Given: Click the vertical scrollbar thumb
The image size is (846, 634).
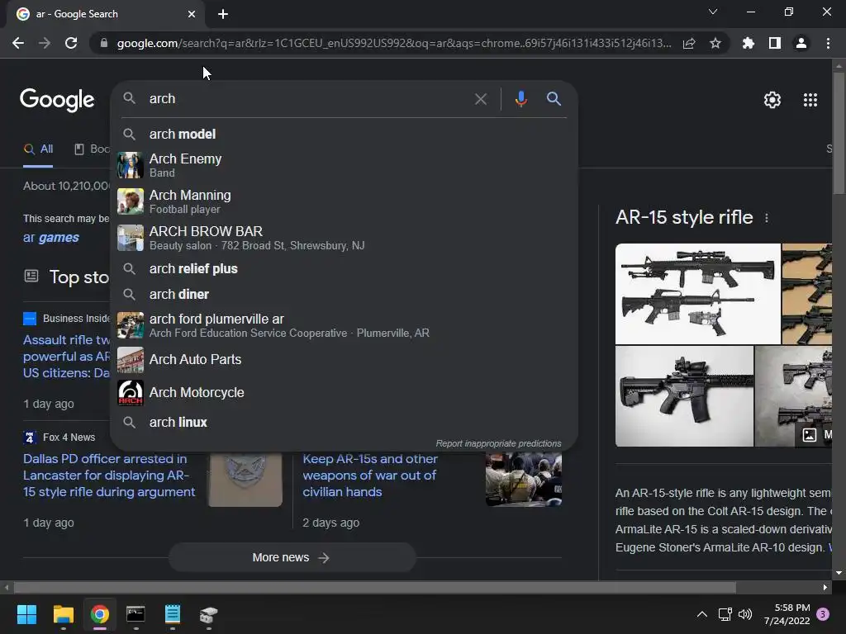Looking at the screenshot, I should coord(839,133).
